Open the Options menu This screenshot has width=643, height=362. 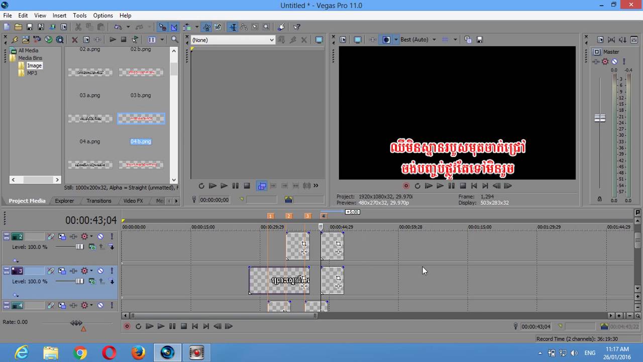click(103, 16)
